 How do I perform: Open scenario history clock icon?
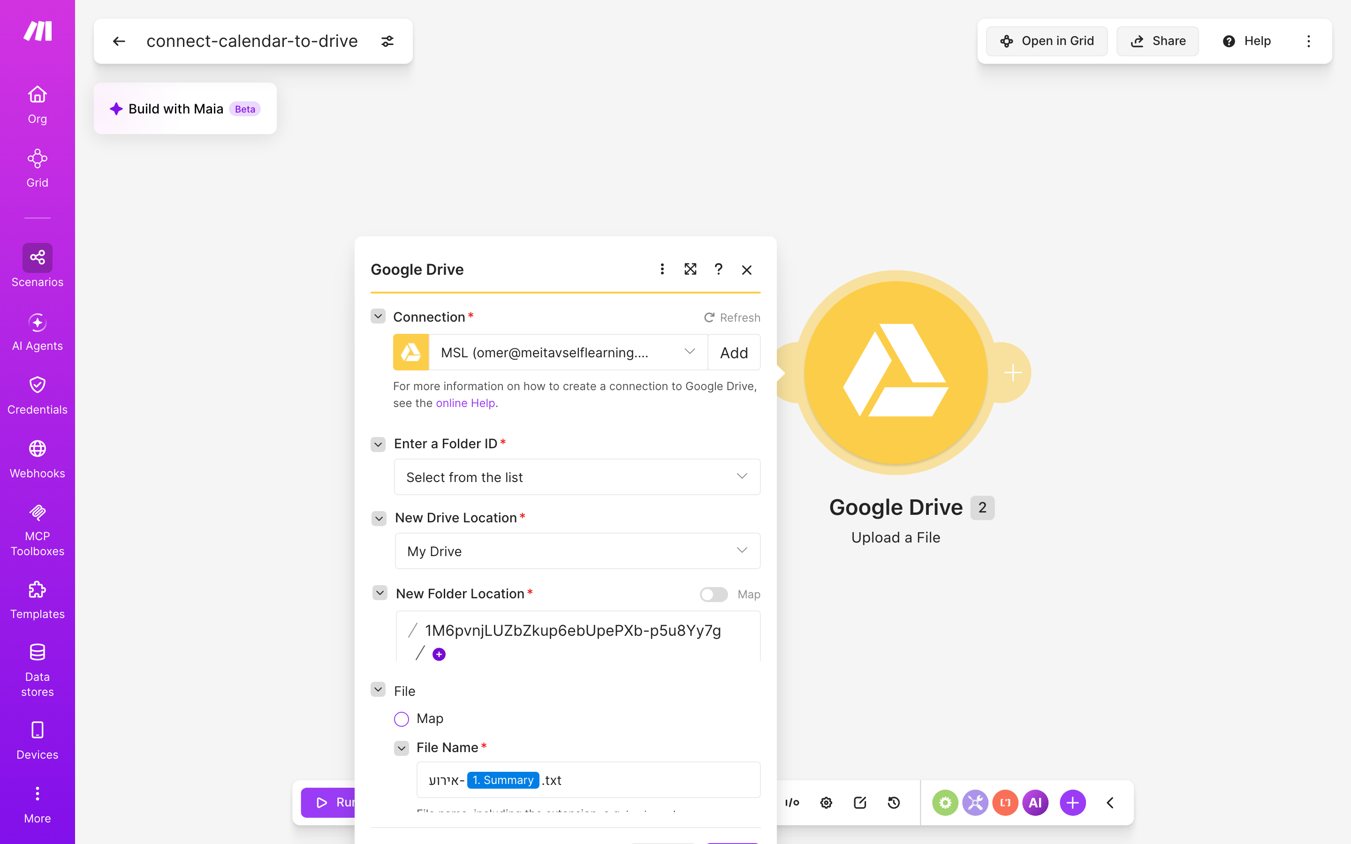[894, 803]
